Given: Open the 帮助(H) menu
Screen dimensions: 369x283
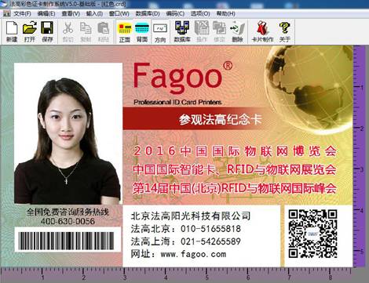Looking at the screenshot, I should pyautogui.click(x=225, y=13).
